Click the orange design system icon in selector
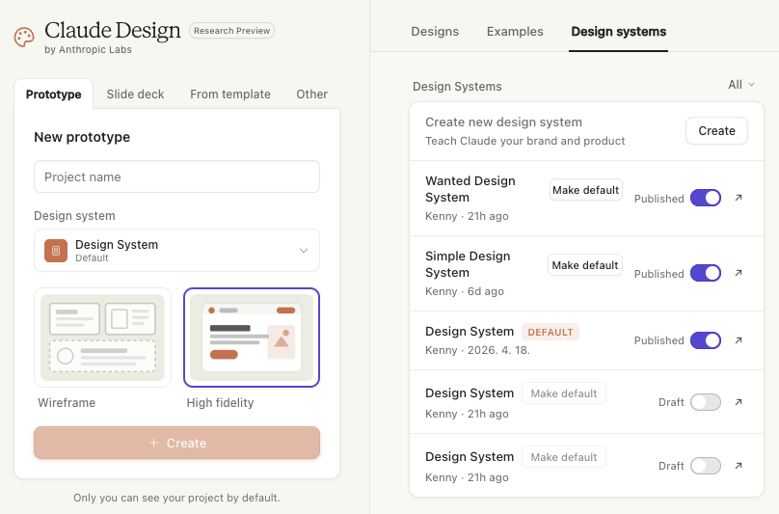Viewport: 779px width, 514px height. [x=56, y=251]
